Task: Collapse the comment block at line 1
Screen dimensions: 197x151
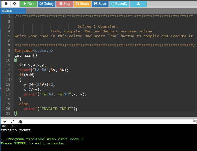Action: click(12, 17)
